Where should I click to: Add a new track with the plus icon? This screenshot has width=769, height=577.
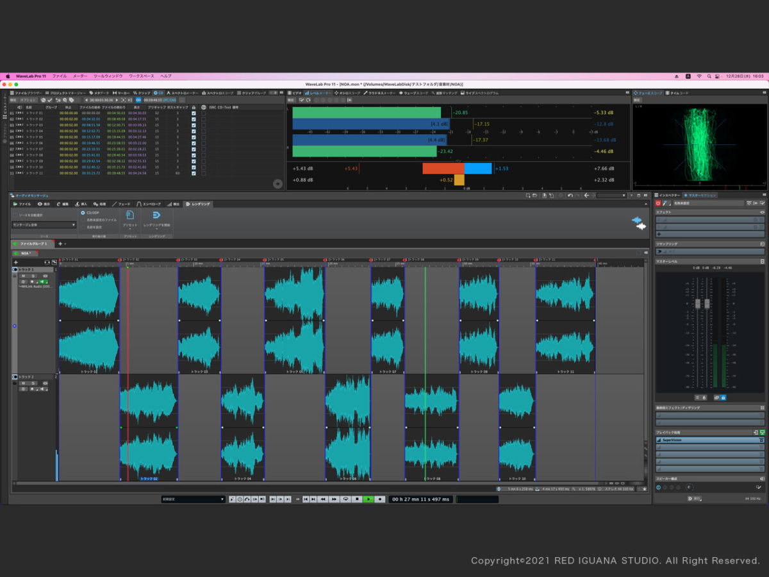[x=16, y=262]
